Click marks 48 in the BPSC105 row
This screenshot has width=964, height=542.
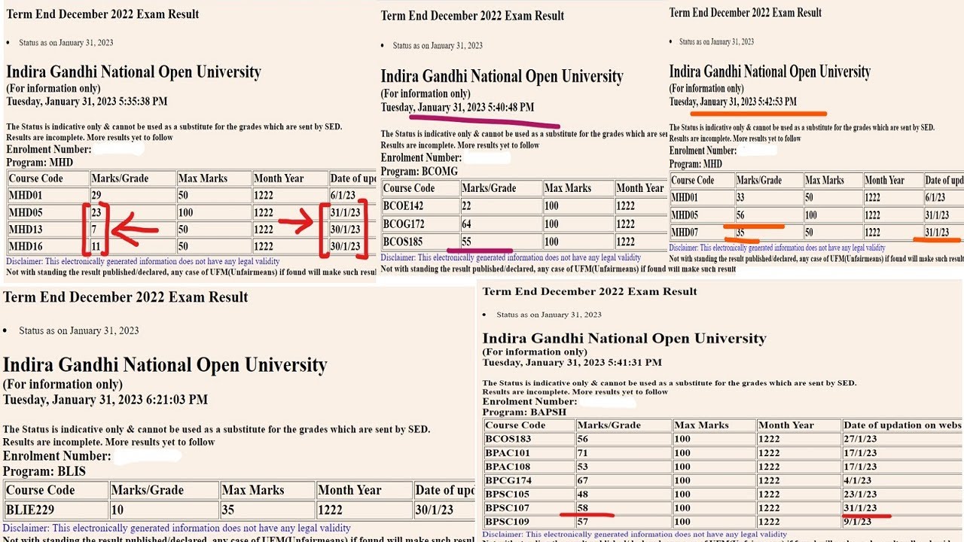pyautogui.click(x=583, y=495)
